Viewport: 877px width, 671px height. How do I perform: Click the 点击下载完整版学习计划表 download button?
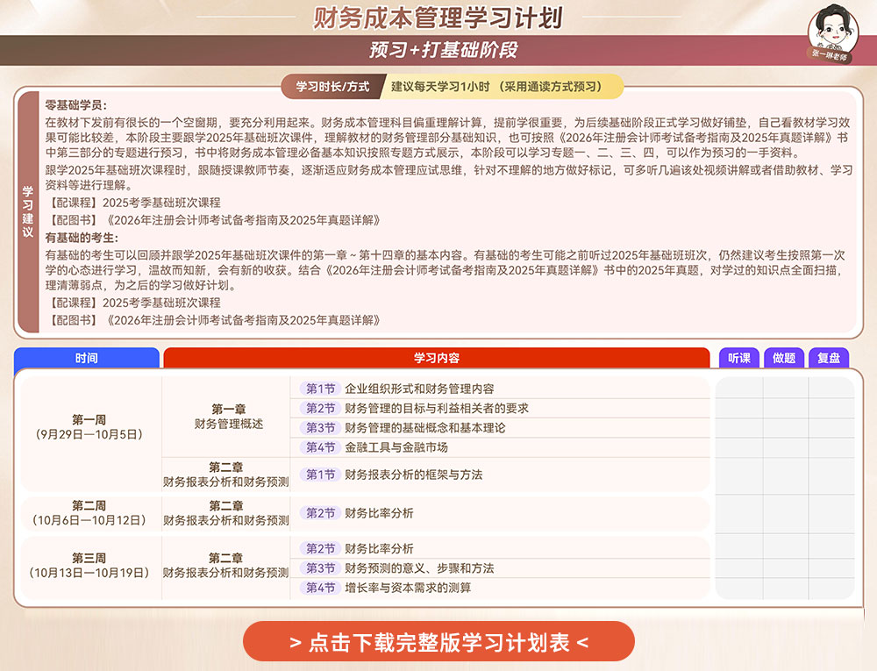(x=438, y=641)
